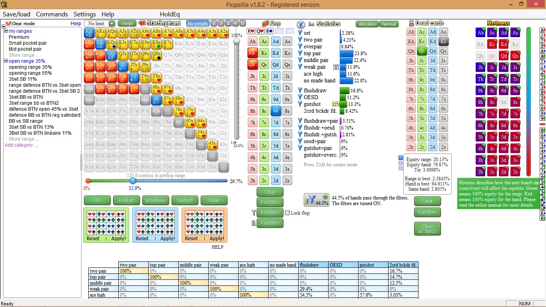Toggle the filter icon beside 'oesd+pair'
The width and height of the screenshot is (546, 307).
click(x=300, y=142)
